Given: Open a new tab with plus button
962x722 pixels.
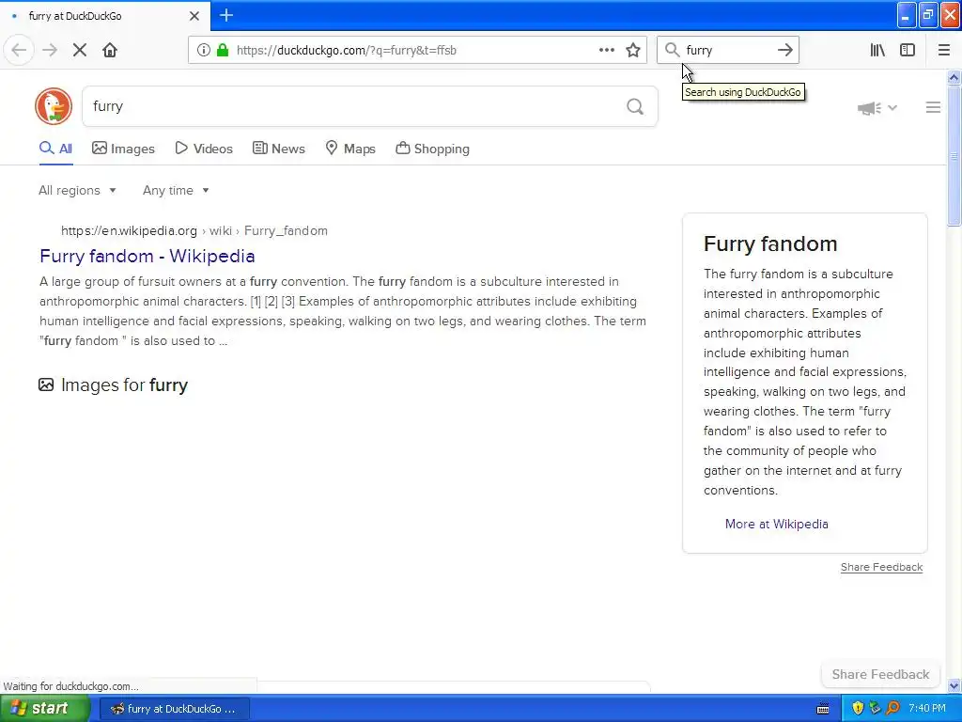Looking at the screenshot, I should tap(226, 15).
